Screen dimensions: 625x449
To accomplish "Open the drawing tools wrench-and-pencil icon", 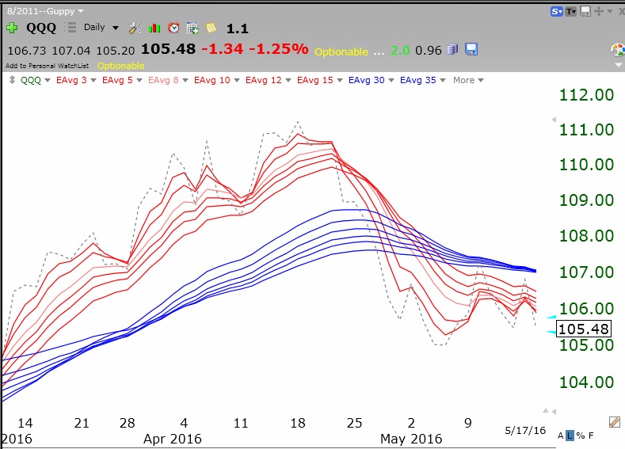I will (x=135, y=28).
